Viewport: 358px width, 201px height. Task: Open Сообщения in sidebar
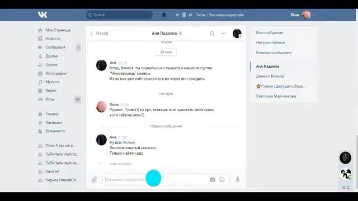pos(55,47)
